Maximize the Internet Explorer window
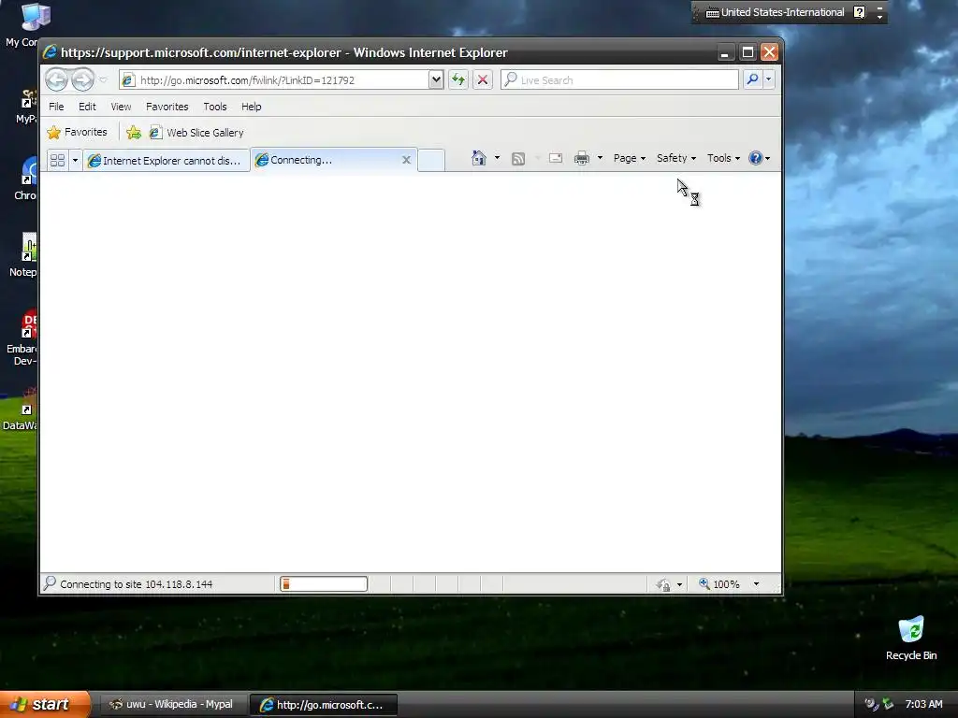This screenshot has width=958, height=718. 748,52
